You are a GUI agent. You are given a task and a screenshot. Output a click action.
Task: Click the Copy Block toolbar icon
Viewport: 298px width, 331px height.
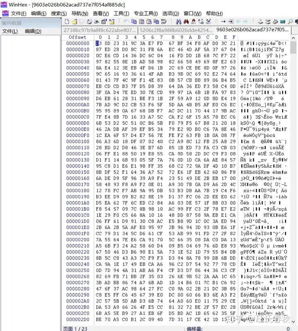click(134, 21)
